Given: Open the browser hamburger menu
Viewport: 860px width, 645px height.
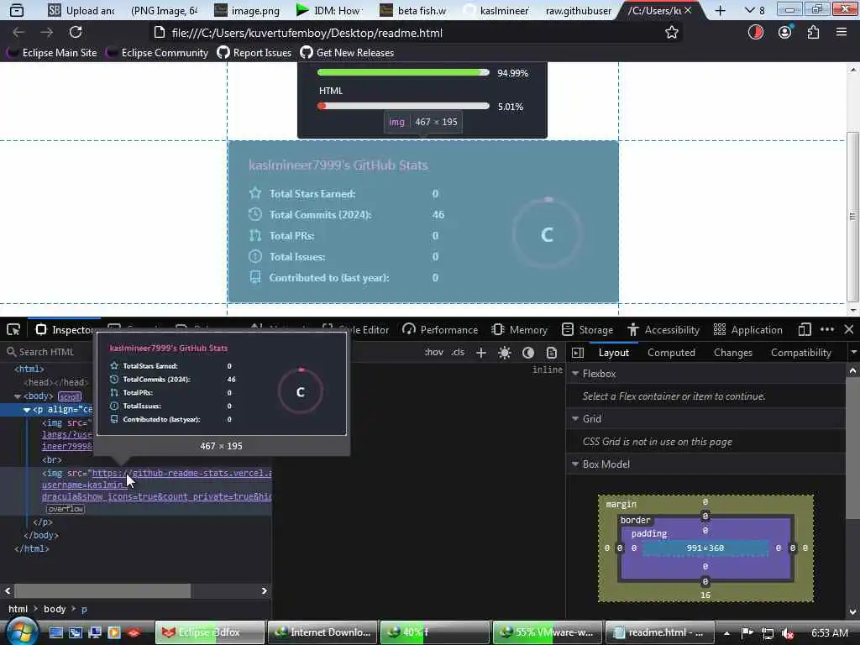Looking at the screenshot, I should pos(842,33).
